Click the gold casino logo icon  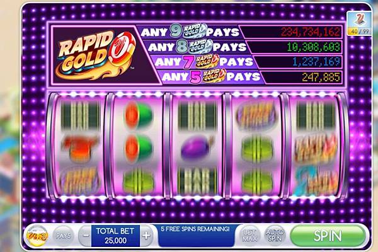pos(37,236)
